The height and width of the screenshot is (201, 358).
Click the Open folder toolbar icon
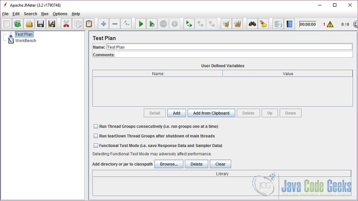coord(29,24)
